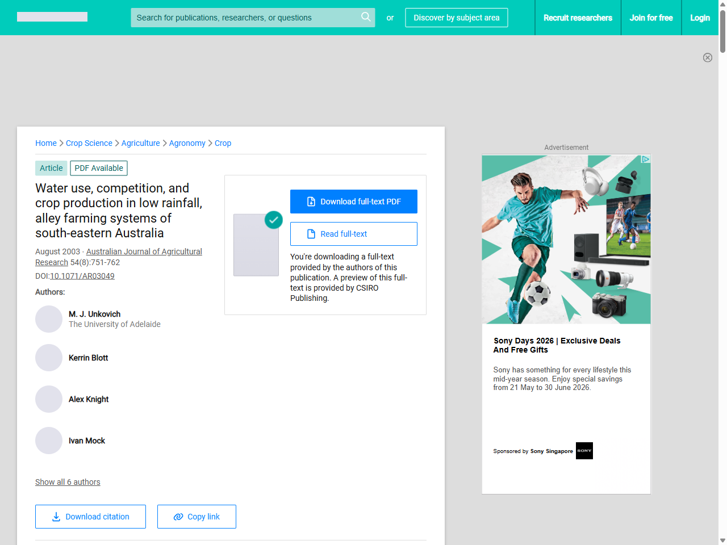This screenshot has width=727, height=545.
Task: Click the article title text
Action: (119, 211)
